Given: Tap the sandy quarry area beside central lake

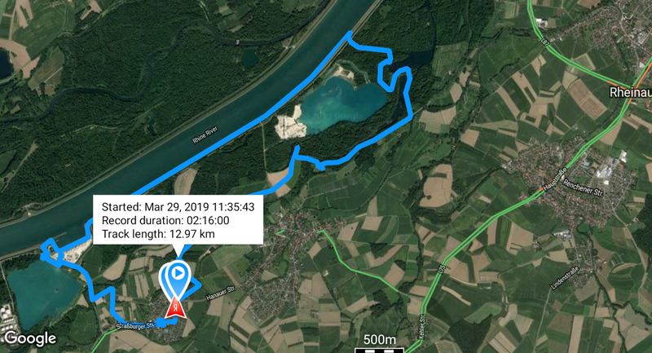Looking at the screenshot, I should pos(289,124).
